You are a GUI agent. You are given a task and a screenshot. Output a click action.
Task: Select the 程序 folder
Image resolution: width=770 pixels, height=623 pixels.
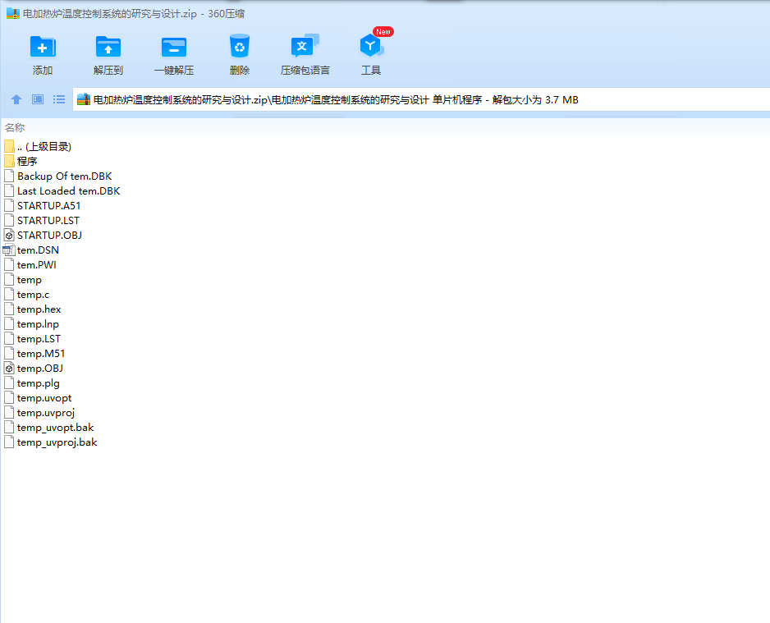click(x=27, y=162)
